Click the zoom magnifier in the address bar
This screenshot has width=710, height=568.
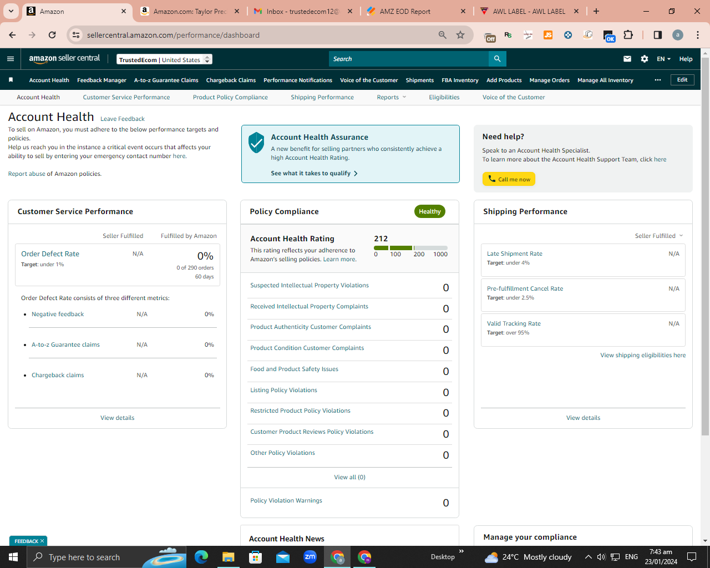[x=443, y=35]
